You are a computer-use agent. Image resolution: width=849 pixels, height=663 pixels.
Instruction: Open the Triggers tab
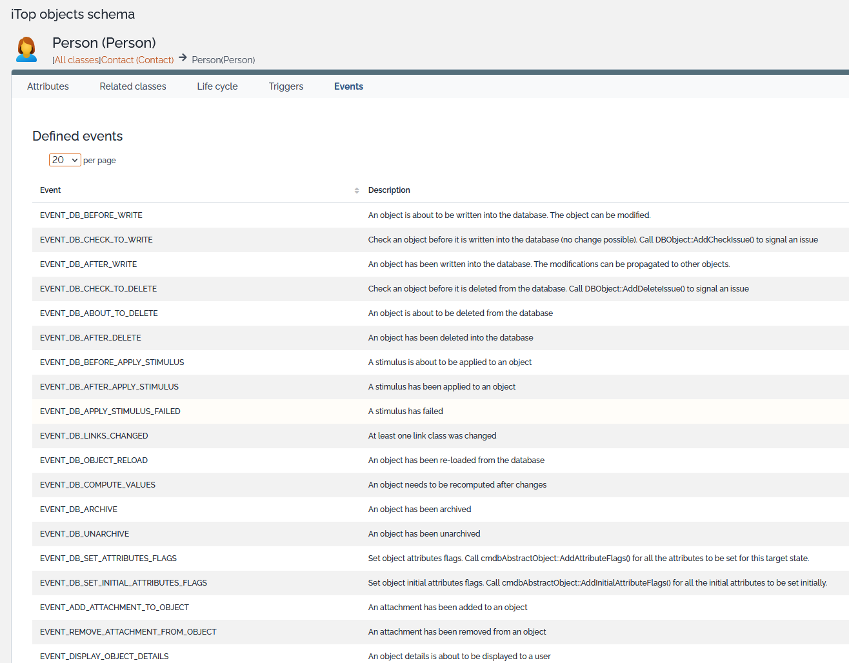click(x=286, y=86)
